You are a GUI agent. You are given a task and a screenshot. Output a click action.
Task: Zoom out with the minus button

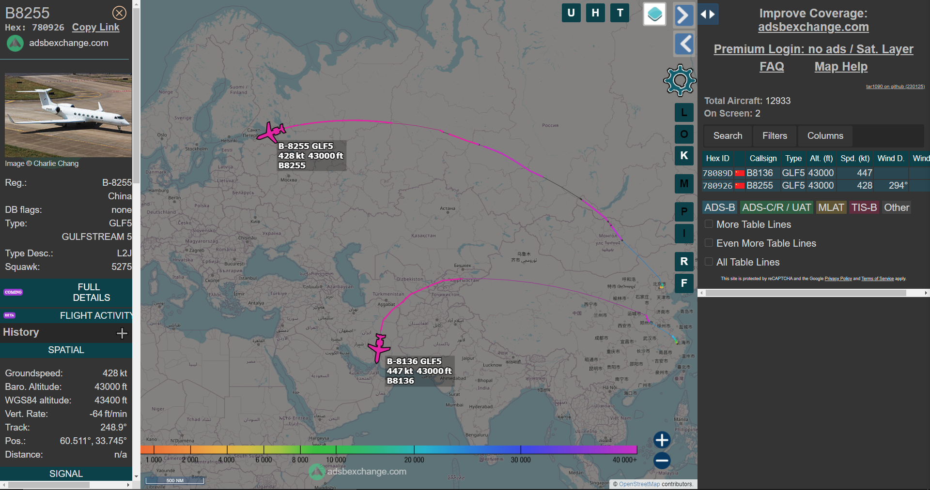(662, 460)
